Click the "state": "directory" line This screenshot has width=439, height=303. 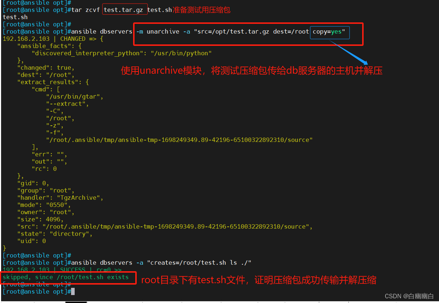tap(55, 234)
